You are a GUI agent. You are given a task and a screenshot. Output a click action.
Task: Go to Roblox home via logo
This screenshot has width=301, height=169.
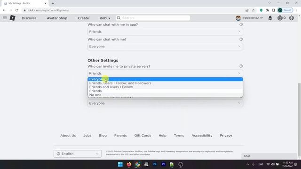coord(13,18)
